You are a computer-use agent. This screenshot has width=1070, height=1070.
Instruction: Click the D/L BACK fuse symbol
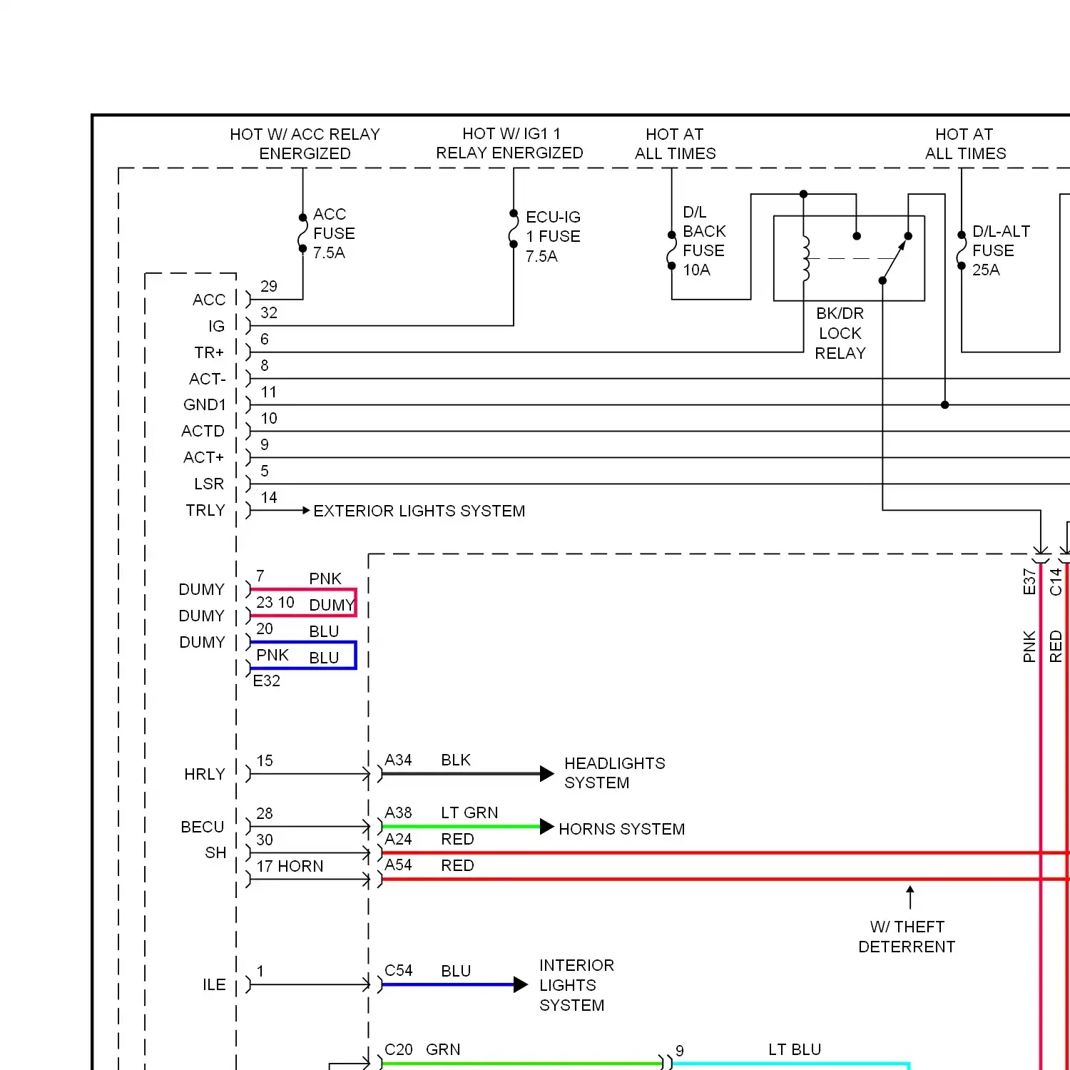click(671, 250)
